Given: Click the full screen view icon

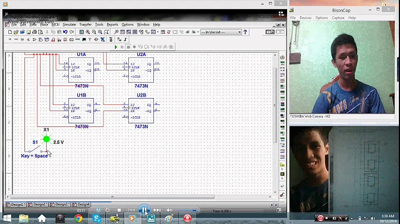Looking at the screenshot, I should coord(81,32).
